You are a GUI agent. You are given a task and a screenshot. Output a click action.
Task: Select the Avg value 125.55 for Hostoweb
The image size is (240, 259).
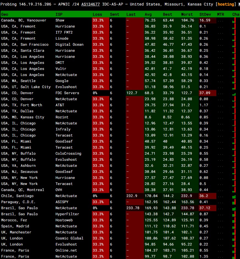[151, 220]
